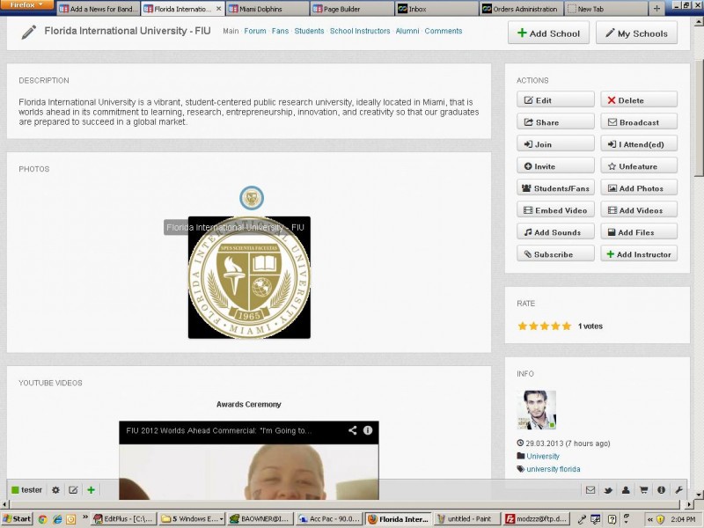Open the large FIU seal photo
The image size is (704, 528).
[249, 277]
